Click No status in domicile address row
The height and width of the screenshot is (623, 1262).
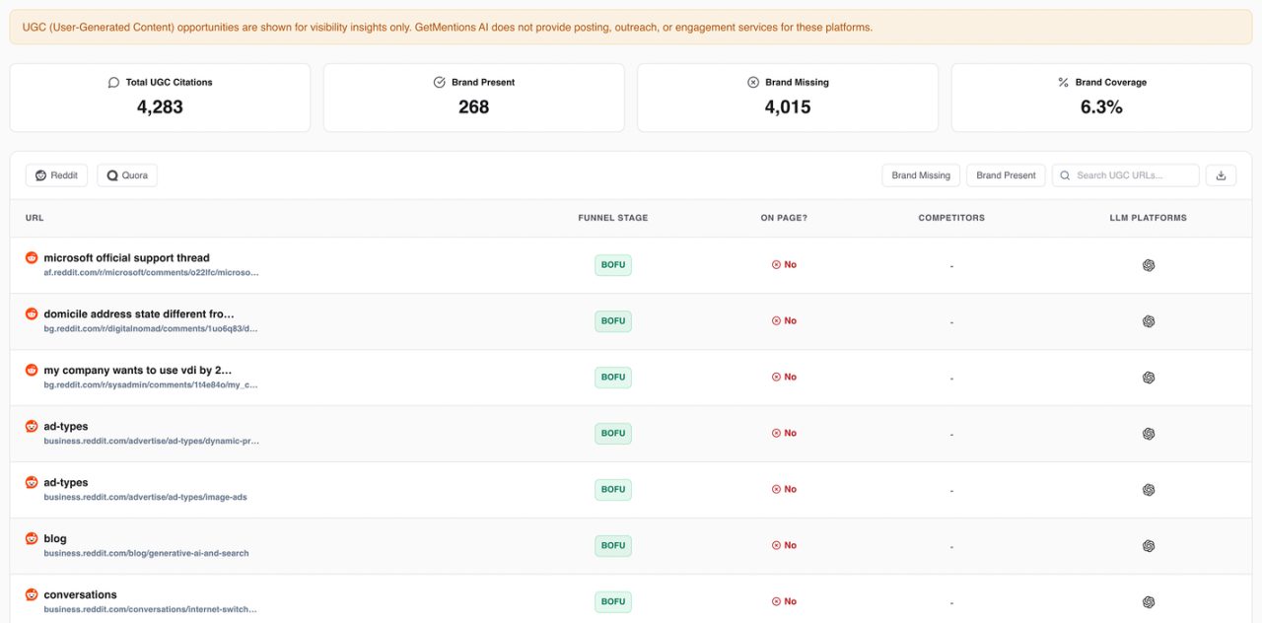784,321
